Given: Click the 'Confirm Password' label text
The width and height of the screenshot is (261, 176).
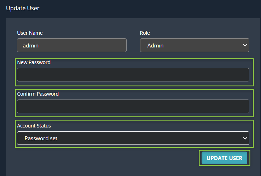Looking at the screenshot, I should click(38, 94).
